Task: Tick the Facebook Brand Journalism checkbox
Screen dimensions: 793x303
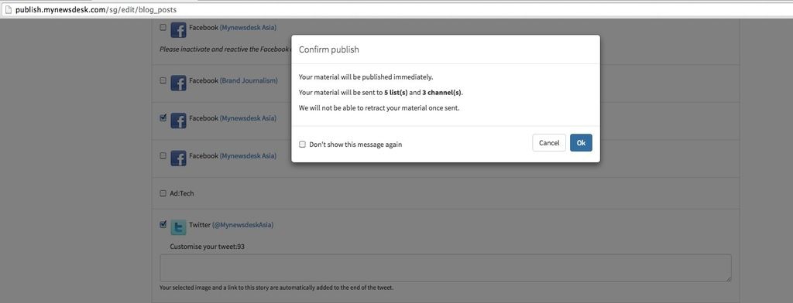Action: pyautogui.click(x=163, y=80)
